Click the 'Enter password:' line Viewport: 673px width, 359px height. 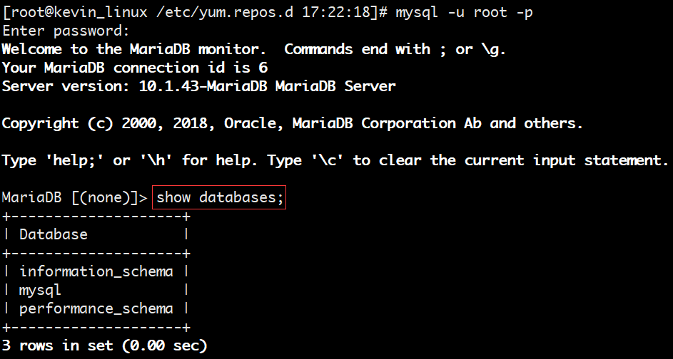pos(66,31)
